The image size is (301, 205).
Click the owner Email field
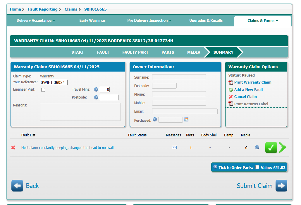185,111
